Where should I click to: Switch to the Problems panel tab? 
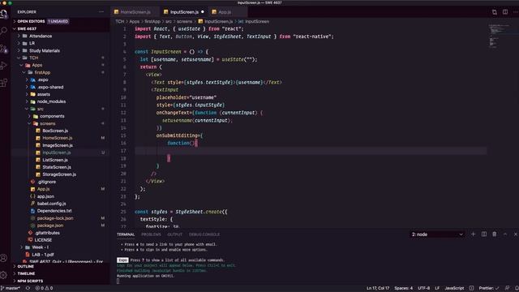point(151,234)
